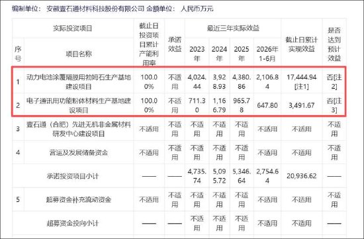Click the 实际投资项目 header cell
The height and width of the screenshot is (239, 364).
[73, 28]
